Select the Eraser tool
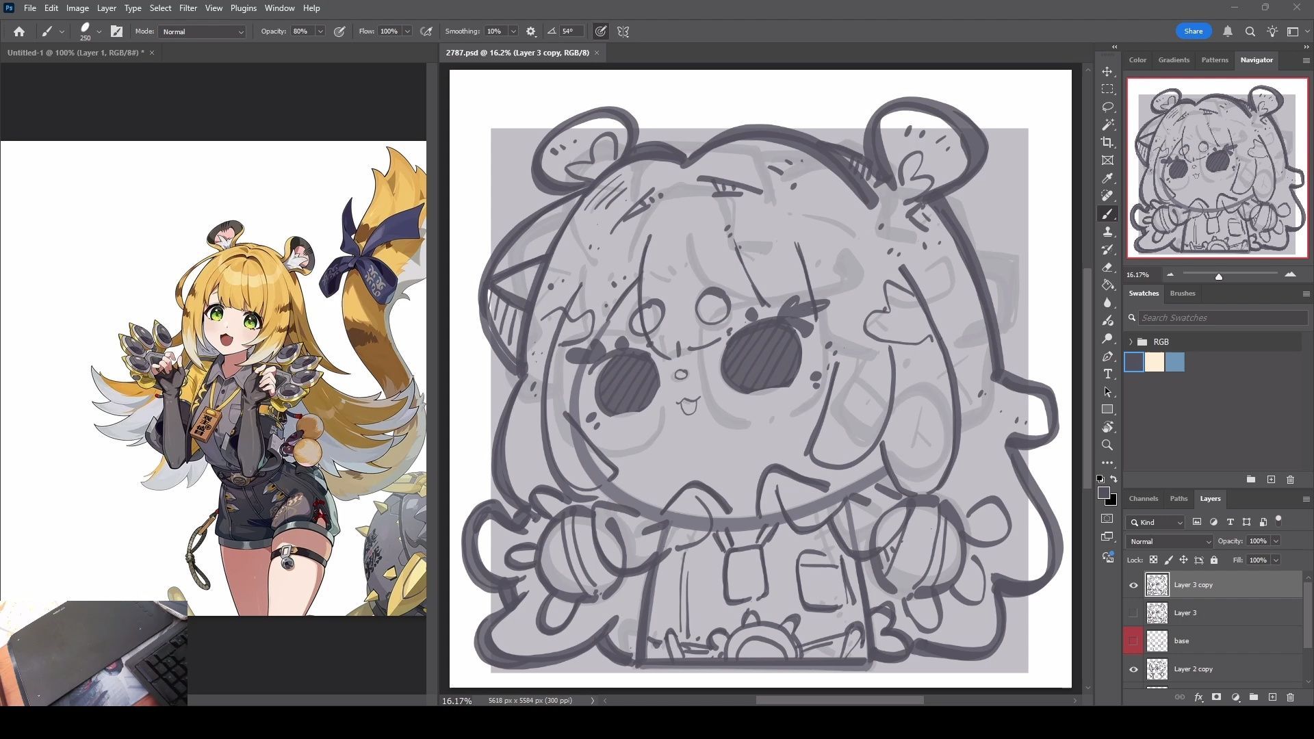1314x739 pixels. pyautogui.click(x=1107, y=268)
